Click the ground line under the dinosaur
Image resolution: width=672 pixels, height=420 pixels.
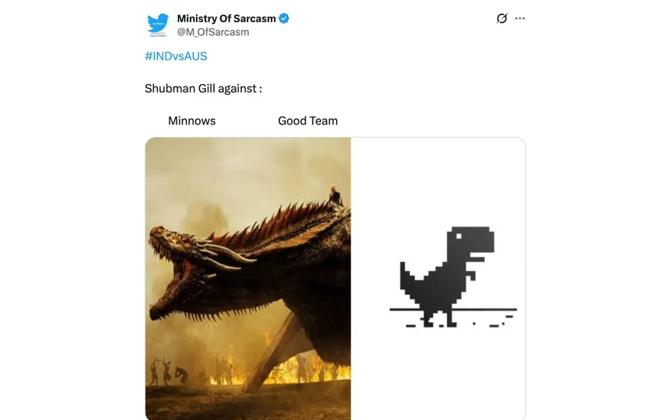pos(453,309)
